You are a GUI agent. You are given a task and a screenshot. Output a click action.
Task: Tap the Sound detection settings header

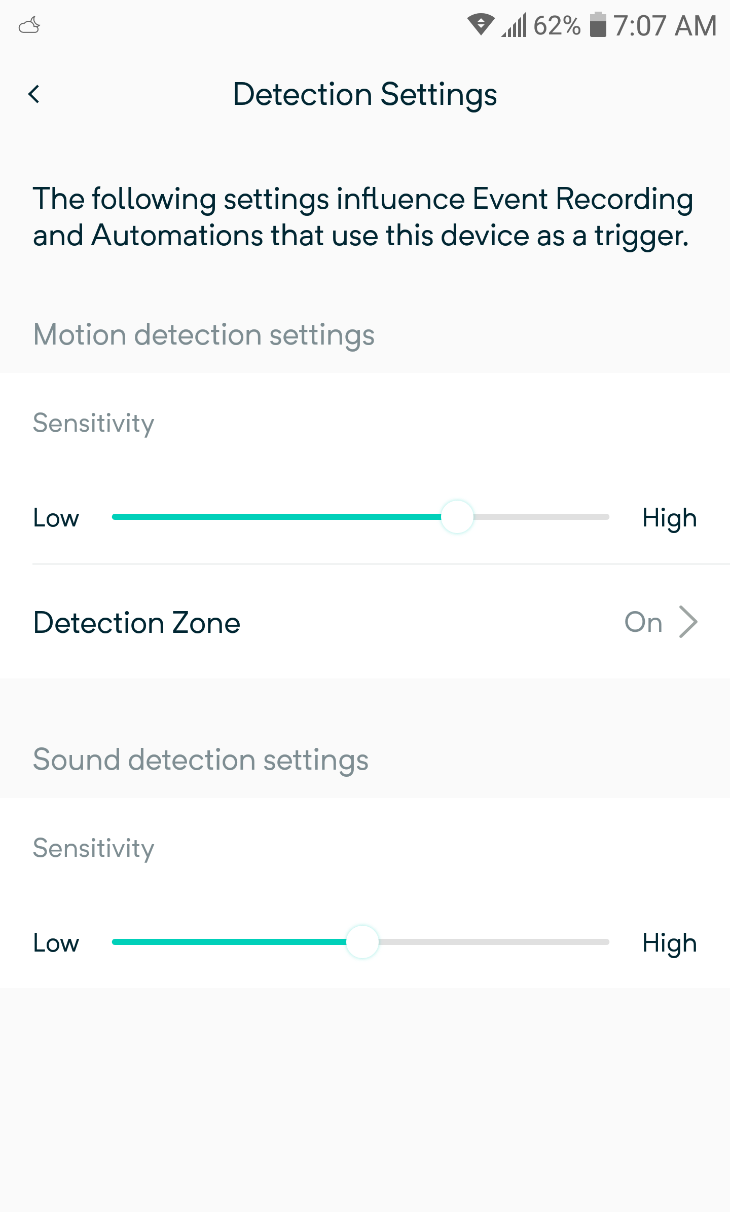[x=201, y=760]
